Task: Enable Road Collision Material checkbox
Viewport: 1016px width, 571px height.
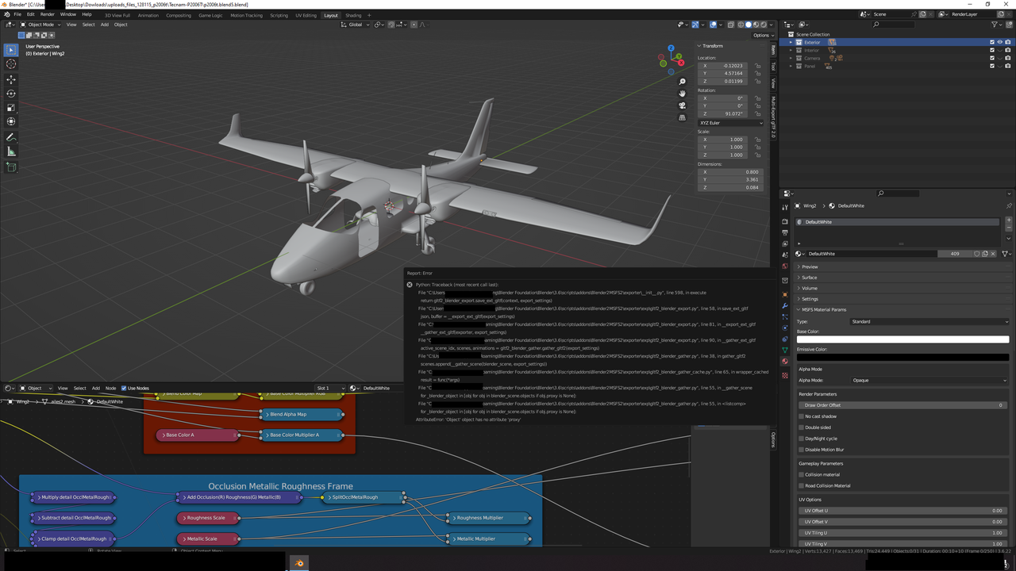Action: (802, 486)
